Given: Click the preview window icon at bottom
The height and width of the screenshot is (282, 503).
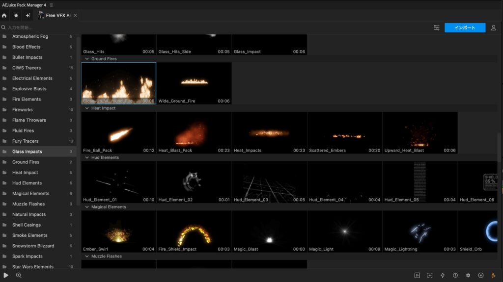Looking at the screenshot, I should [417, 275].
